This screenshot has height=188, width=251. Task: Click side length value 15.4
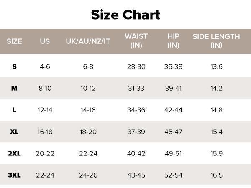point(216,132)
